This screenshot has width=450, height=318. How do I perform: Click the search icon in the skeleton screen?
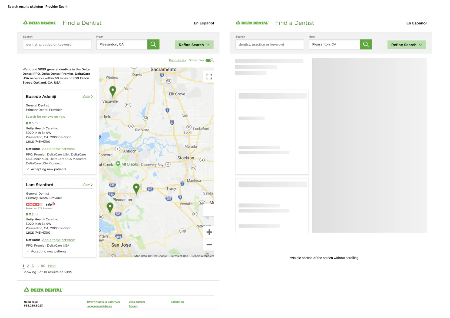(x=366, y=44)
